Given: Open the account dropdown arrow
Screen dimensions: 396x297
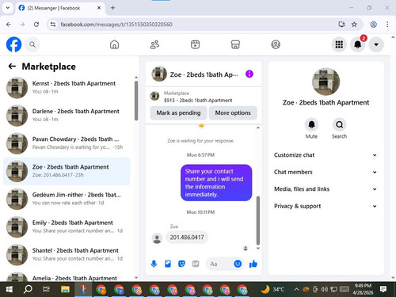Looking at the screenshot, I should tap(376, 44).
